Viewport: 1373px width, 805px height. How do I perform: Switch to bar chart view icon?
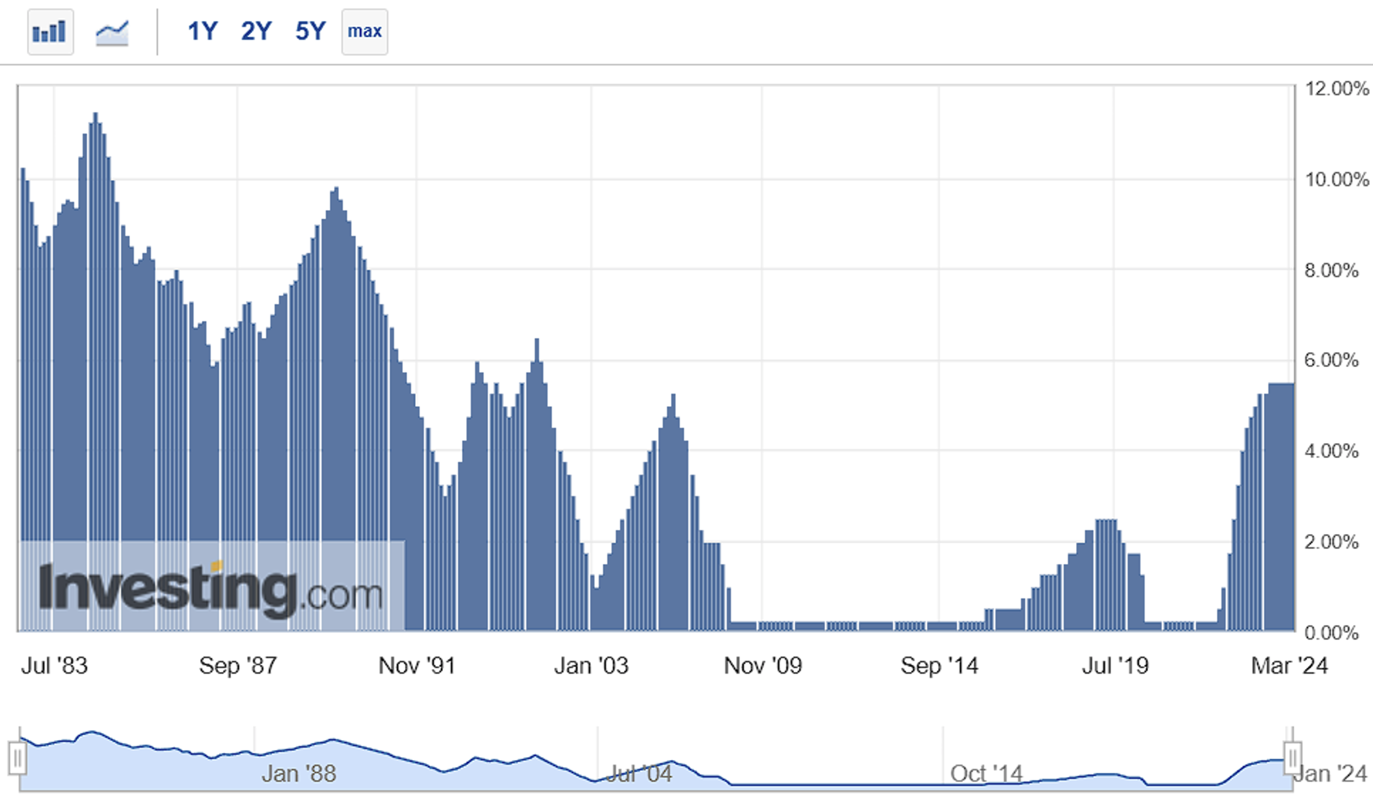click(50, 31)
